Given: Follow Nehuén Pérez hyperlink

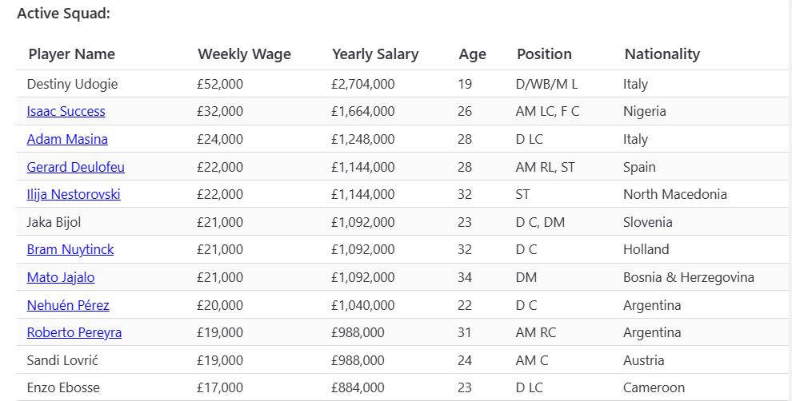Looking at the screenshot, I should click(x=68, y=305).
